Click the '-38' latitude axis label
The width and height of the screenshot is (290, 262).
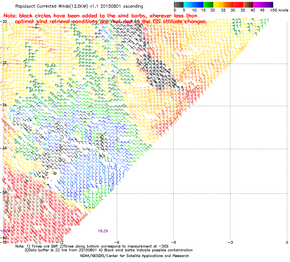(3, 192)
